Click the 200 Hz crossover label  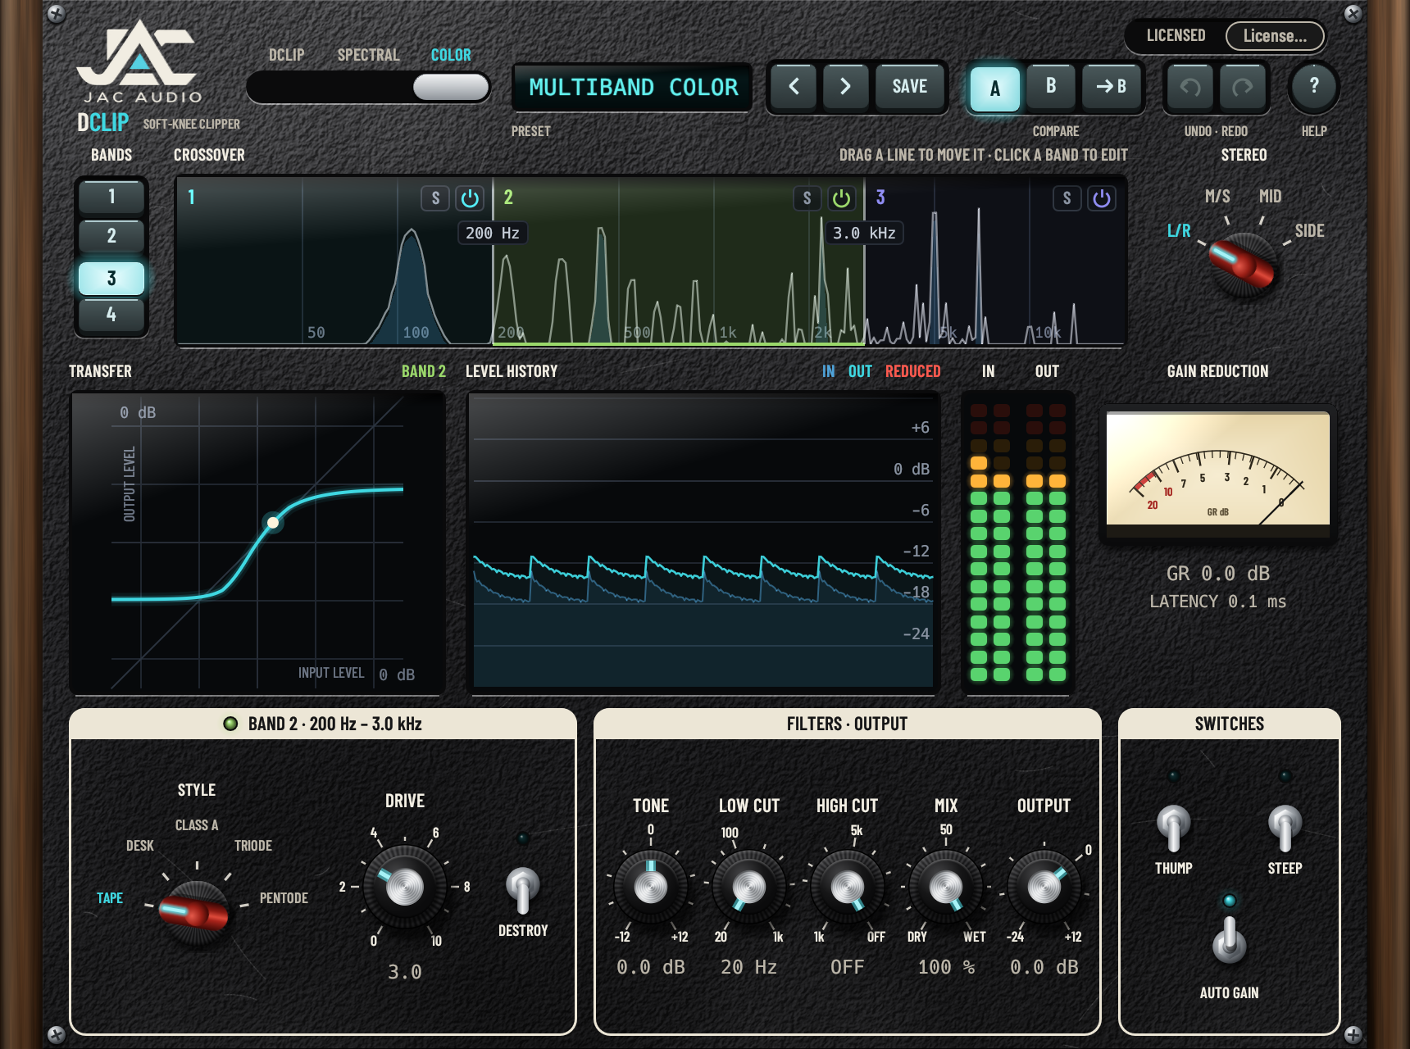pos(492,233)
